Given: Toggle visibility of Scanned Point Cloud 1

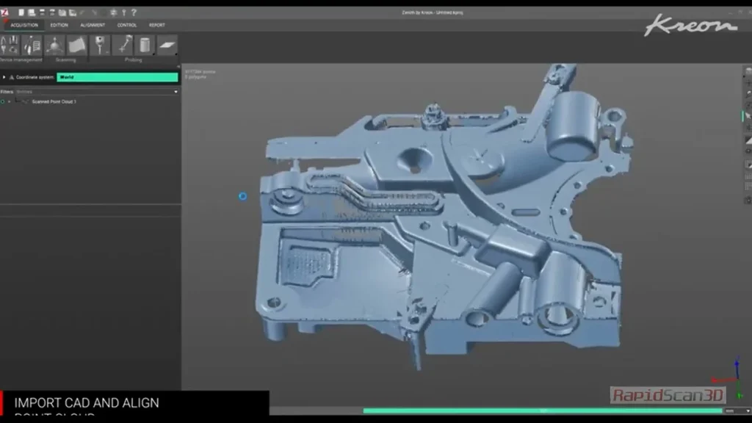Looking at the screenshot, I should [3, 101].
